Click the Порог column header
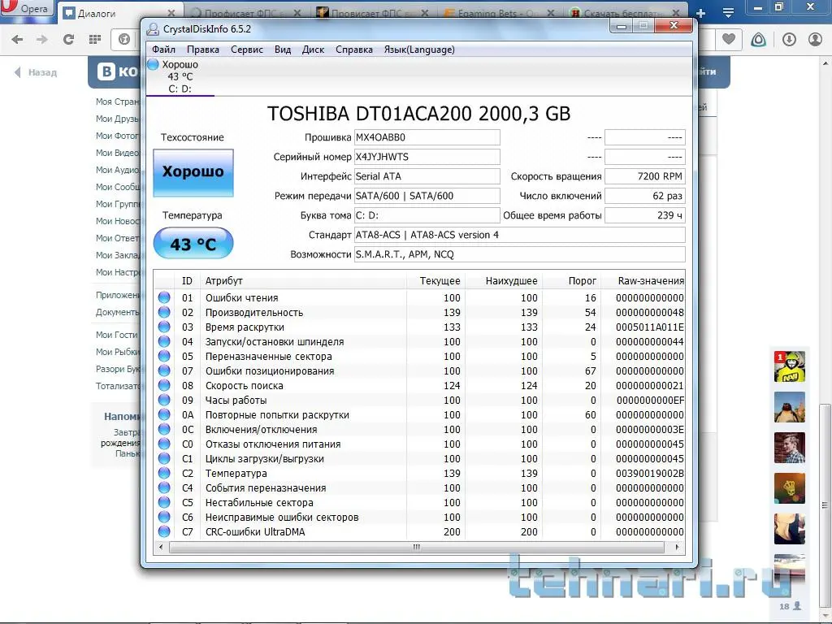 point(572,280)
